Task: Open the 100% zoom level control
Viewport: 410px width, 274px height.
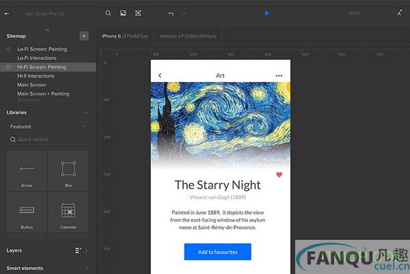Action: pyautogui.click(x=354, y=13)
